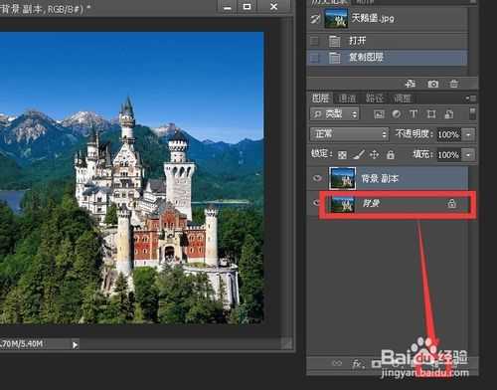Toggle history brush source box beside 复制图层
This screenshot has height=390, width=497.
[x=314, y=58]
